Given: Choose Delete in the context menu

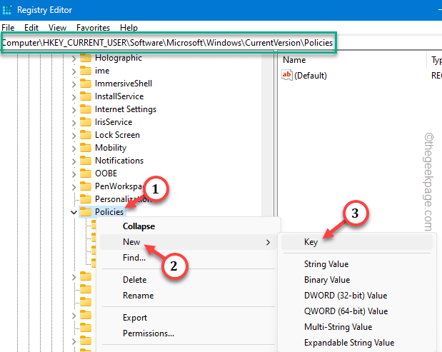Looking at the screenshot, I should [188, 280].
